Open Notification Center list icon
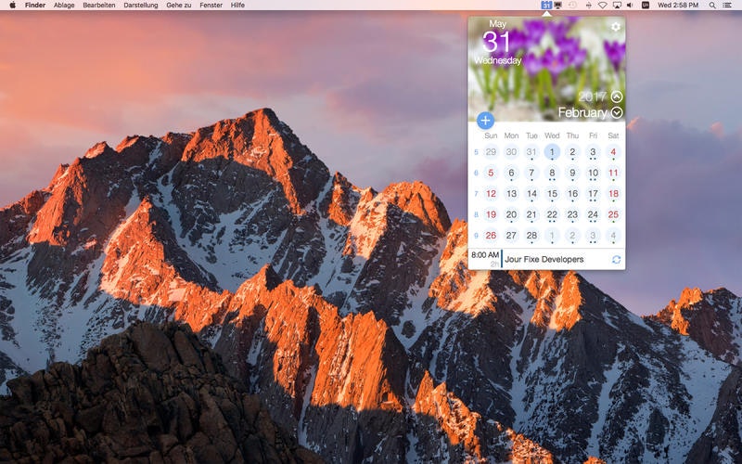 [727, 6]
